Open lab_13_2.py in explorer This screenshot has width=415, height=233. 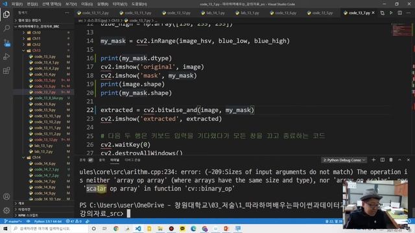pos(43,151)
